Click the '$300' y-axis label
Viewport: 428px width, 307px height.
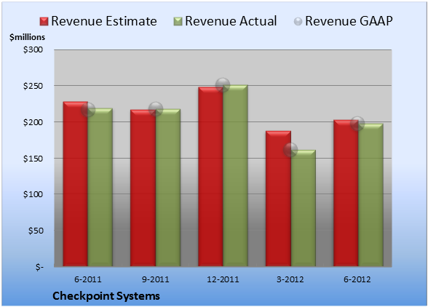click(x=33, y=49)
